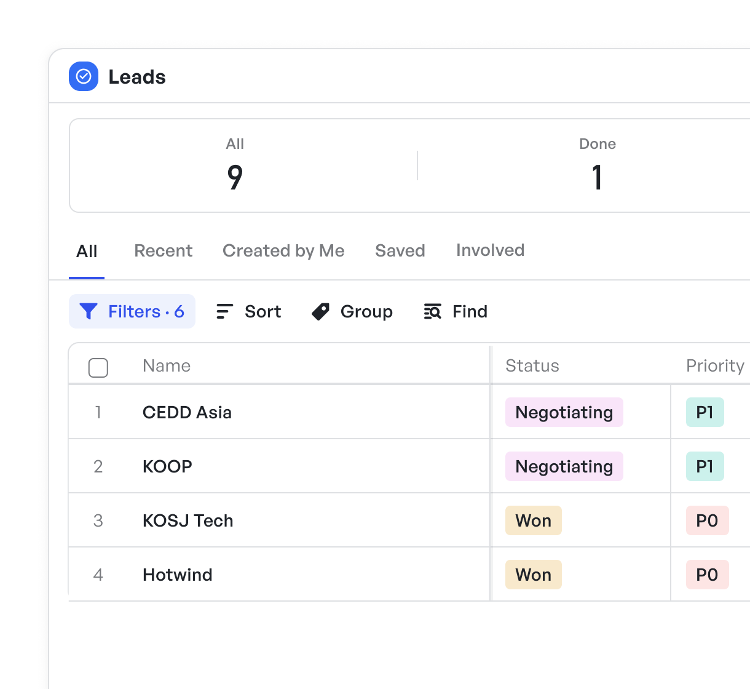This screenshot has width=750, height=689.
Task: Click P1 priority tag of KOOP
Action: 705,466
